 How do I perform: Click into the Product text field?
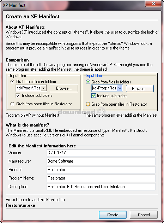(x=101, y=170)
